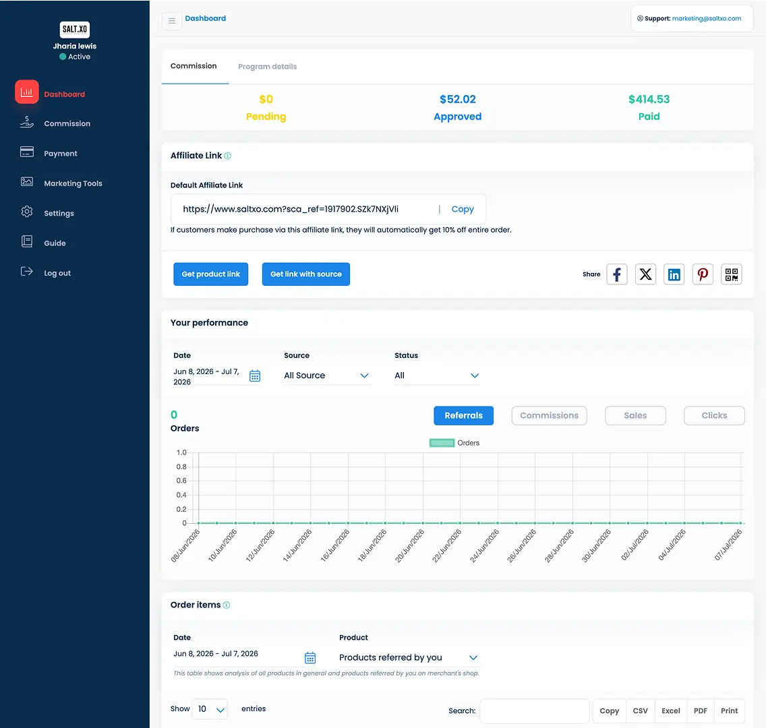This screenshot has width=766, height=728.
Task: Click the table Copy export button
Action: click(609, 711)
